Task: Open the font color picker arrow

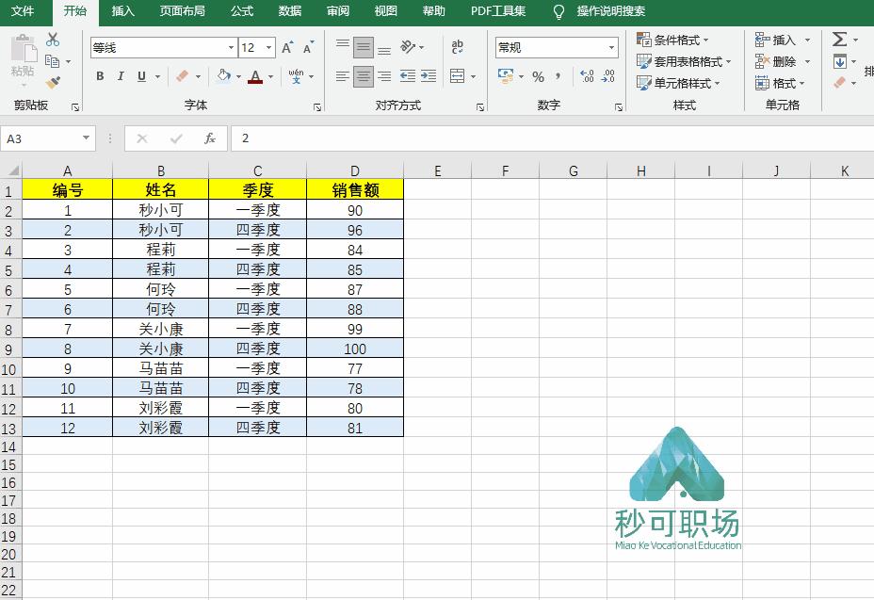Action: (x=268, y=76)
